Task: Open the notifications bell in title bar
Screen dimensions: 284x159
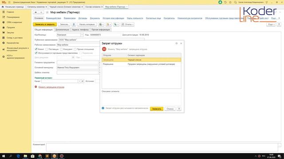Action: 220,2
